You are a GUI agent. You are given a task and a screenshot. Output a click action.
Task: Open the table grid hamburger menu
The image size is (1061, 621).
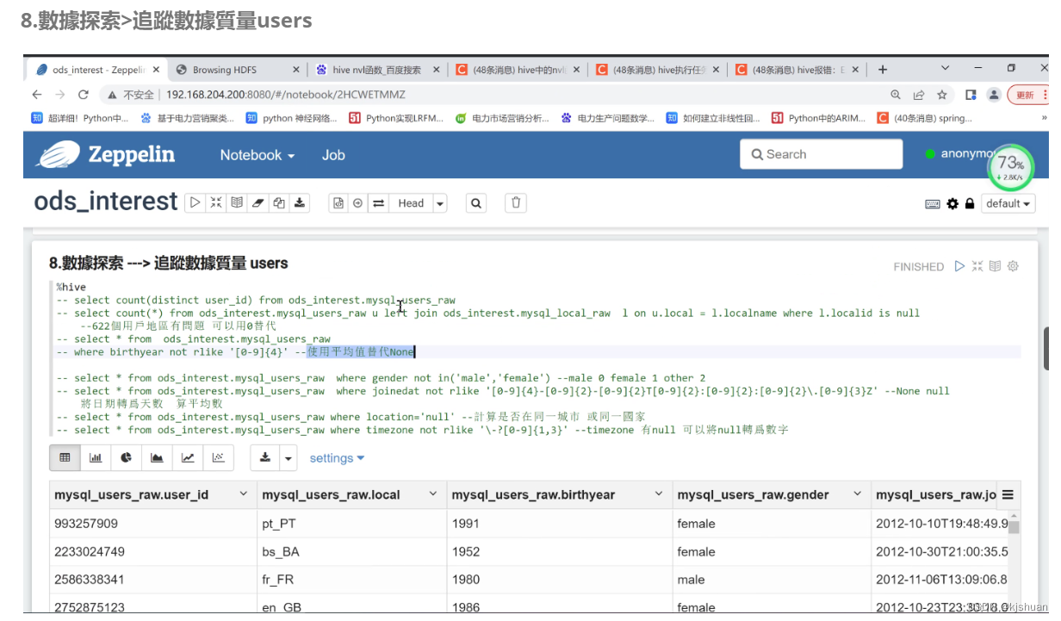point(1008,494)
